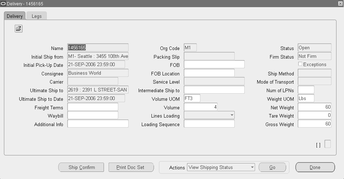The image size is (344, 179).
Task: Click the Waybill input field
Action: click(x=93, y=115)
